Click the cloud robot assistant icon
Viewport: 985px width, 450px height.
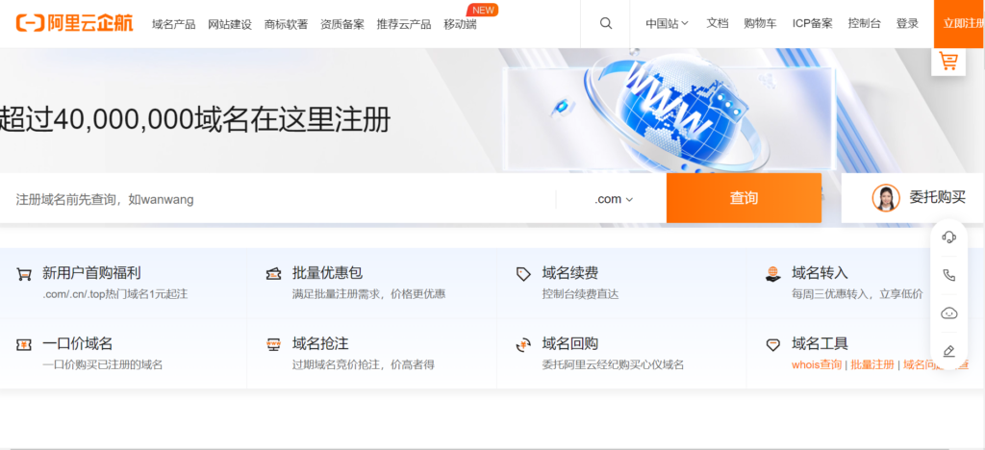(948, 312)
